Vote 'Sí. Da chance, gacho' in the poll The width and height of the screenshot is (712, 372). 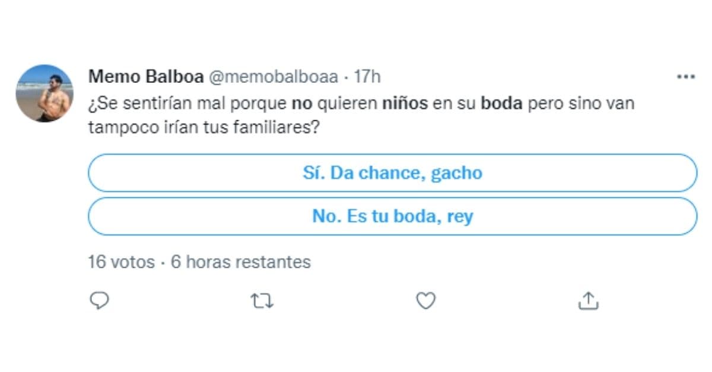point(393,172)
